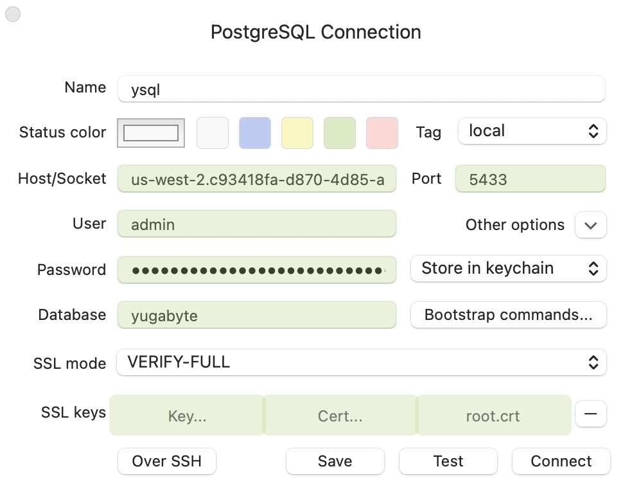The width and height of the screenshot is (632, 496).
Task: Click the Cert... SSL file selector
Action: pyautogui.click(x=340, y=415)
